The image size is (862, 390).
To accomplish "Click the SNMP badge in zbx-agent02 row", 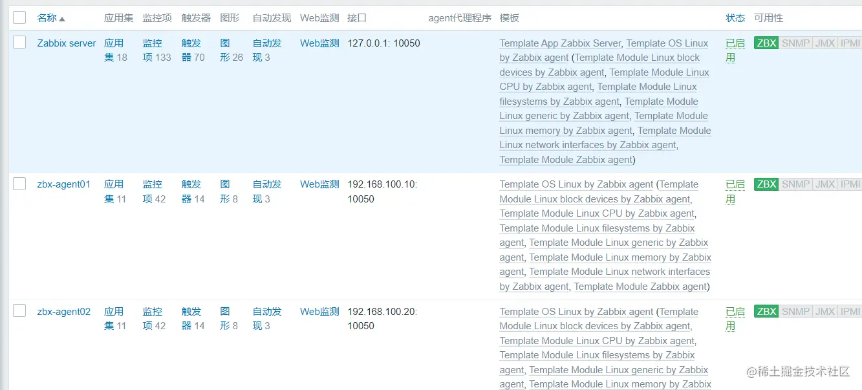I will pyautogui.click(x=795, y=312).
